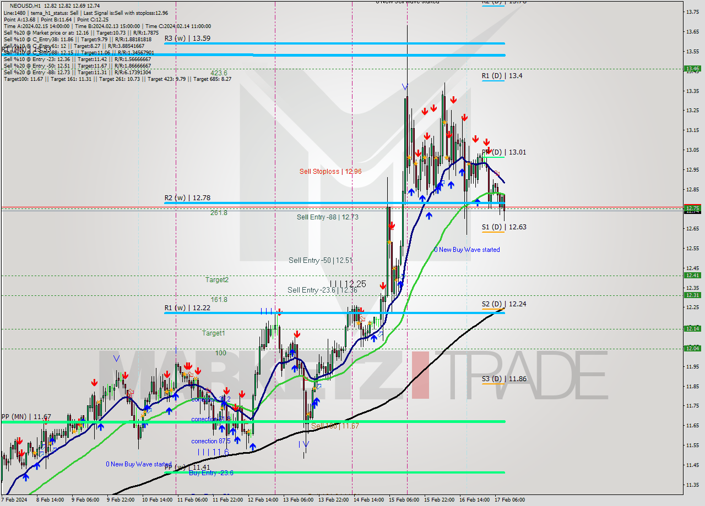Viewport: 705px width, 506px height.
Task: Select the 'correction 87.5' wave label
Action: 211,441
